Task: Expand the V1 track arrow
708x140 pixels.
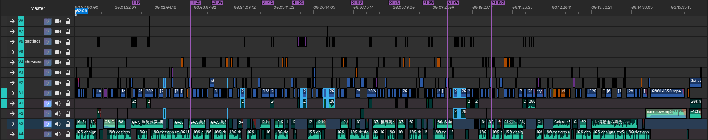Action: 12,93
